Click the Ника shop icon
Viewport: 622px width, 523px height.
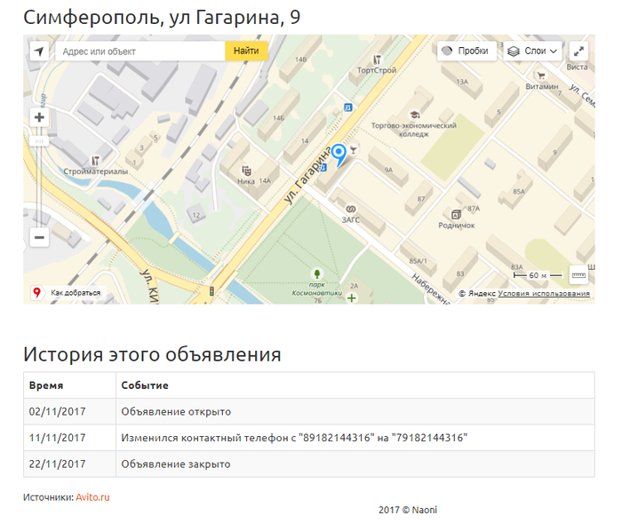point(246,170)
